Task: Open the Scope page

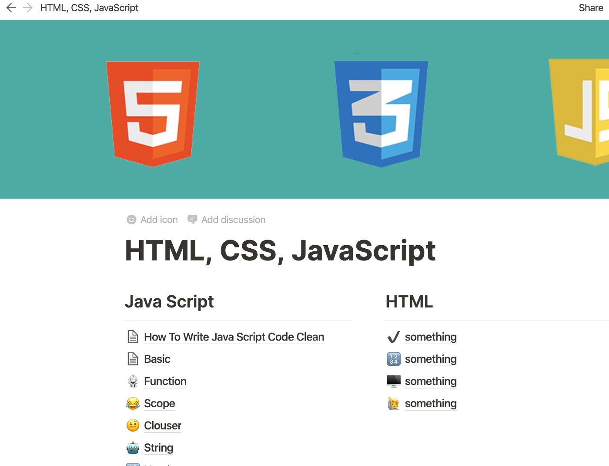Action: tap(160, 404)
